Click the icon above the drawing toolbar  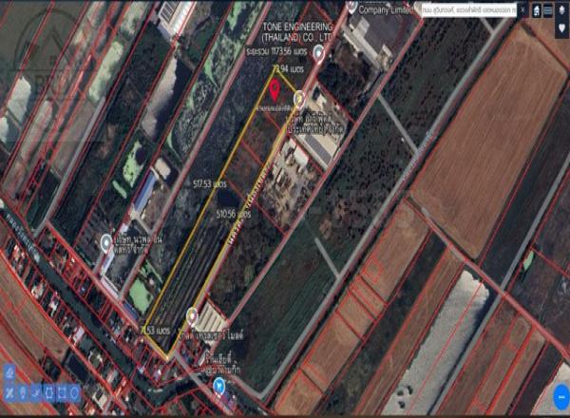(x=8, y=372)
